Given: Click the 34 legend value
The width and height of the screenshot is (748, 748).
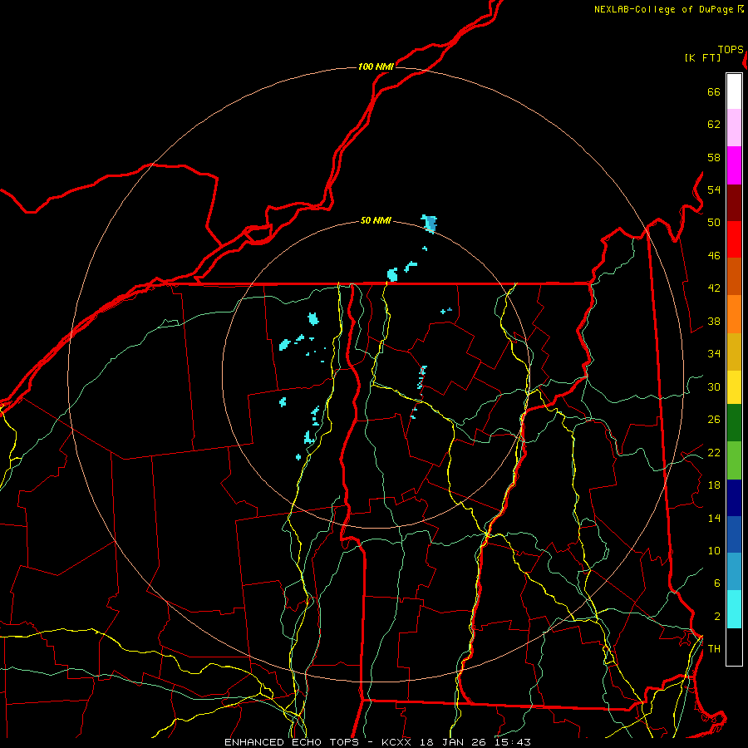Looking at the screenshot, I should point(714,354).
